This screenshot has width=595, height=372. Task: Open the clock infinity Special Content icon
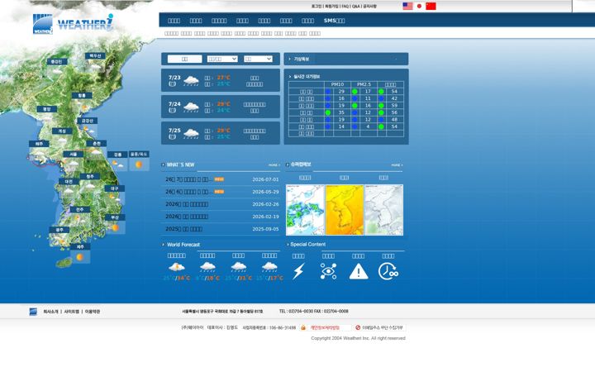(388, 271)
